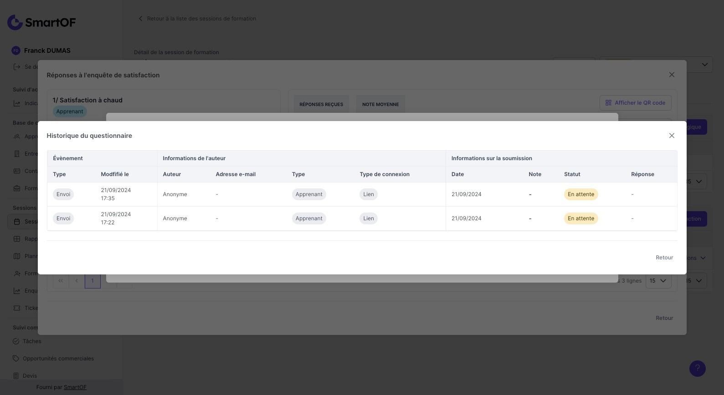Click the briefcase icon in the sidebar
Screen dimensions: 724x395
(17, 188)
